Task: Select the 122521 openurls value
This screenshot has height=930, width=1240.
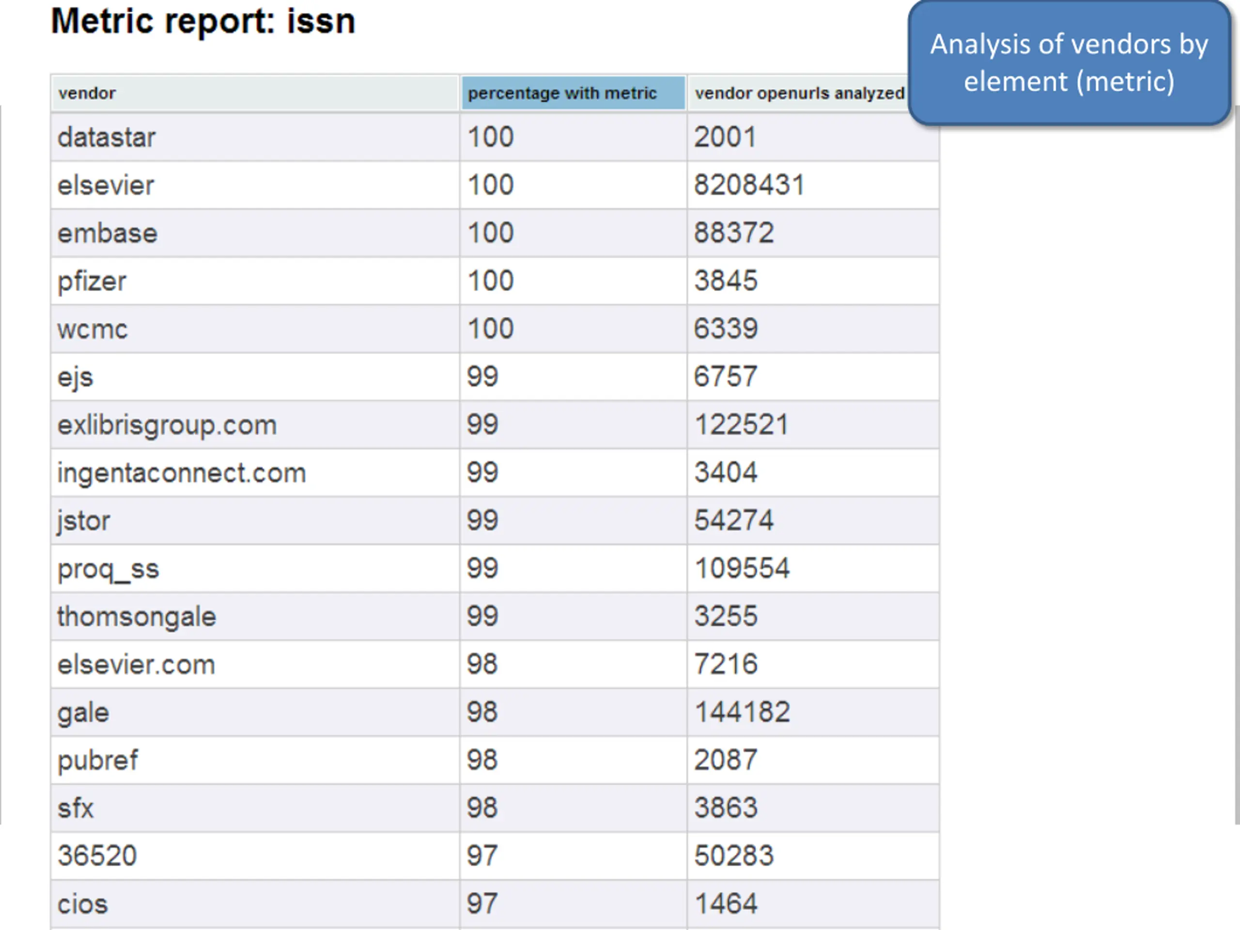Action: [742, 425]
